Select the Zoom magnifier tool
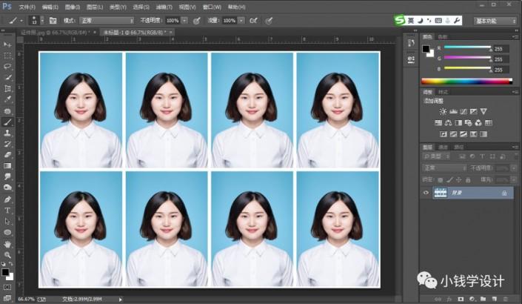Viewport: 522px width, 304px height. [x=7, y=254]
